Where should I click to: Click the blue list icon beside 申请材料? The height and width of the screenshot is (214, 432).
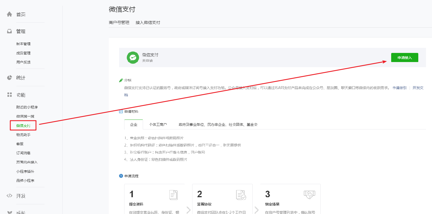(121, 111)
